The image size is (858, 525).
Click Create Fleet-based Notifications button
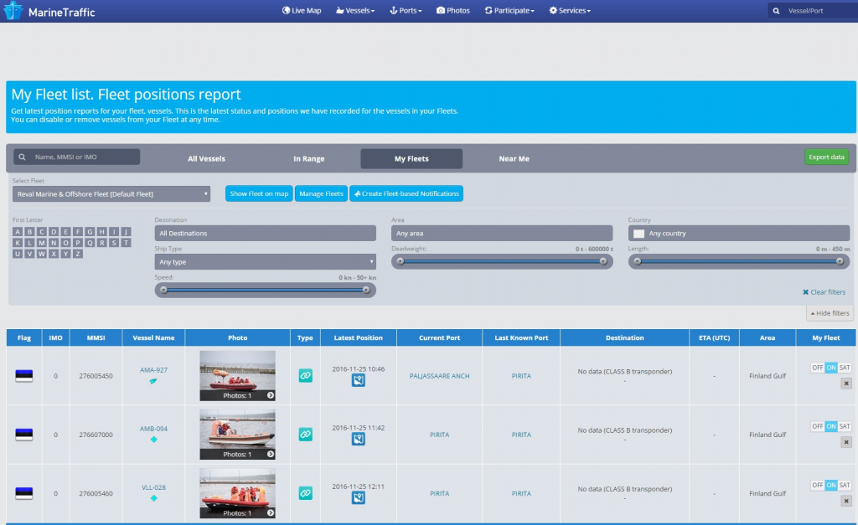tap(406, 193)
